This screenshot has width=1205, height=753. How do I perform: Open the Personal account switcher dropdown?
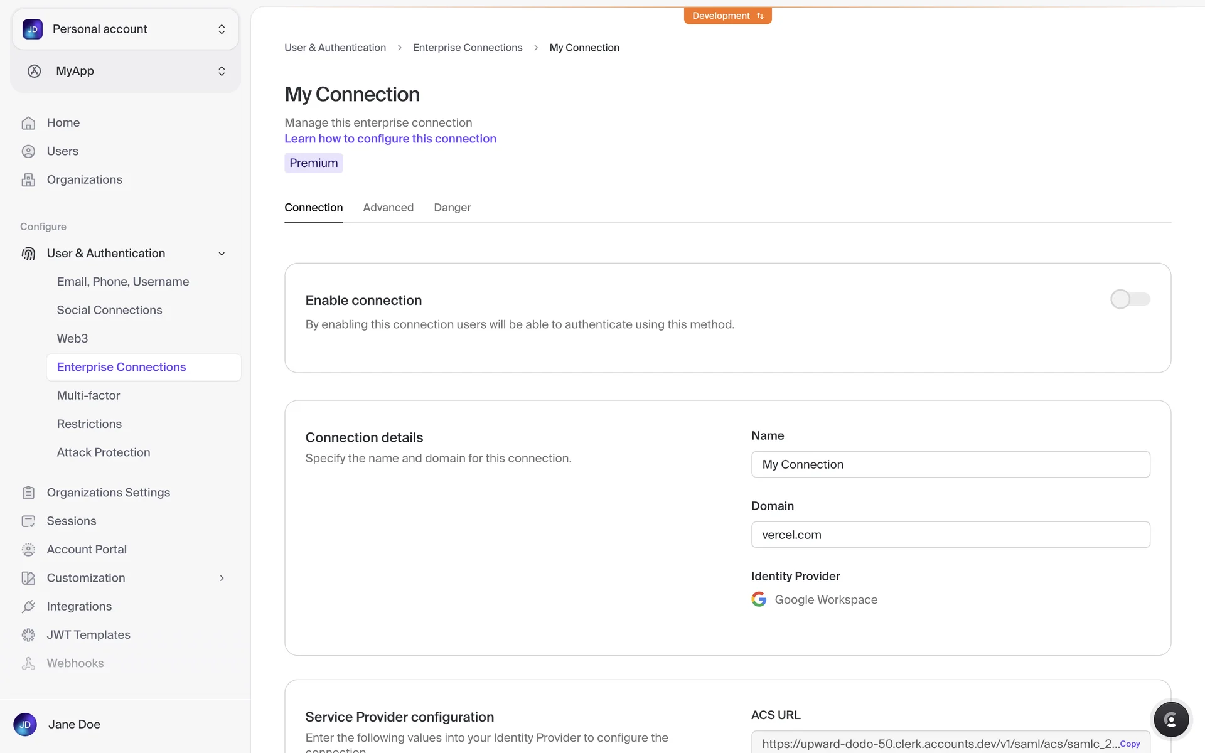point(126,29)
